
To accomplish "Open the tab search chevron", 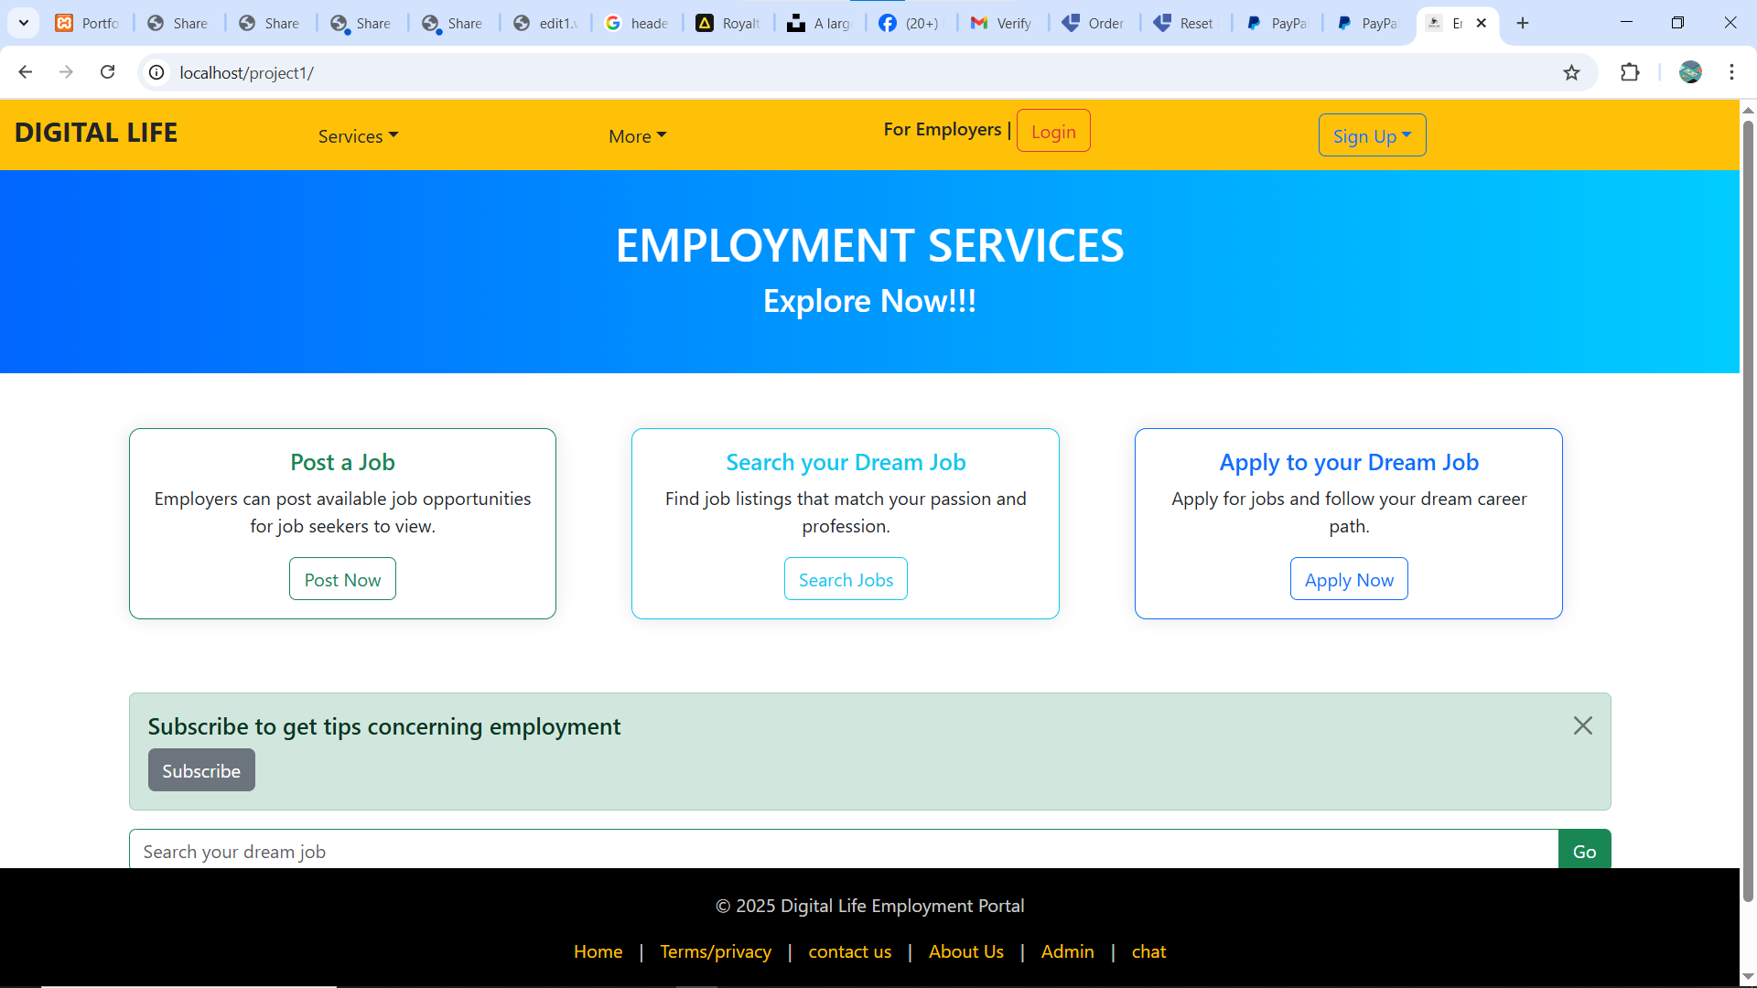I will click(x=23, y=22).
